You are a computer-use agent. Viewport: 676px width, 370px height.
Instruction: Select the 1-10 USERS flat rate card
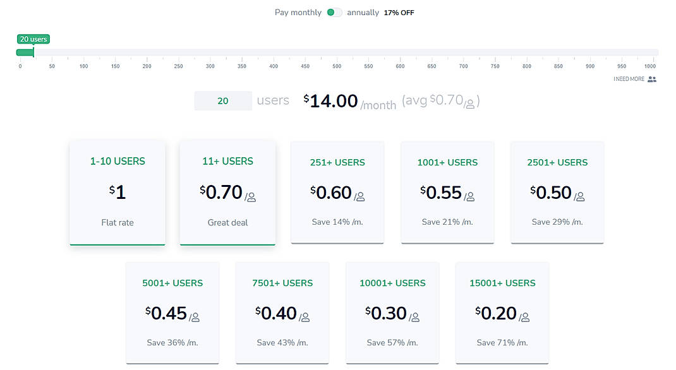pyautogui.click(x=118, y=192)
